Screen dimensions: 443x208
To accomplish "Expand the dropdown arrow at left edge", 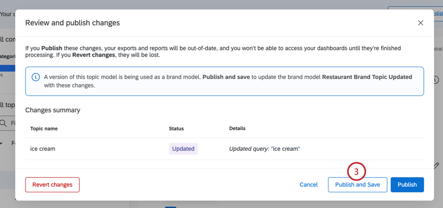I will 2,143.
